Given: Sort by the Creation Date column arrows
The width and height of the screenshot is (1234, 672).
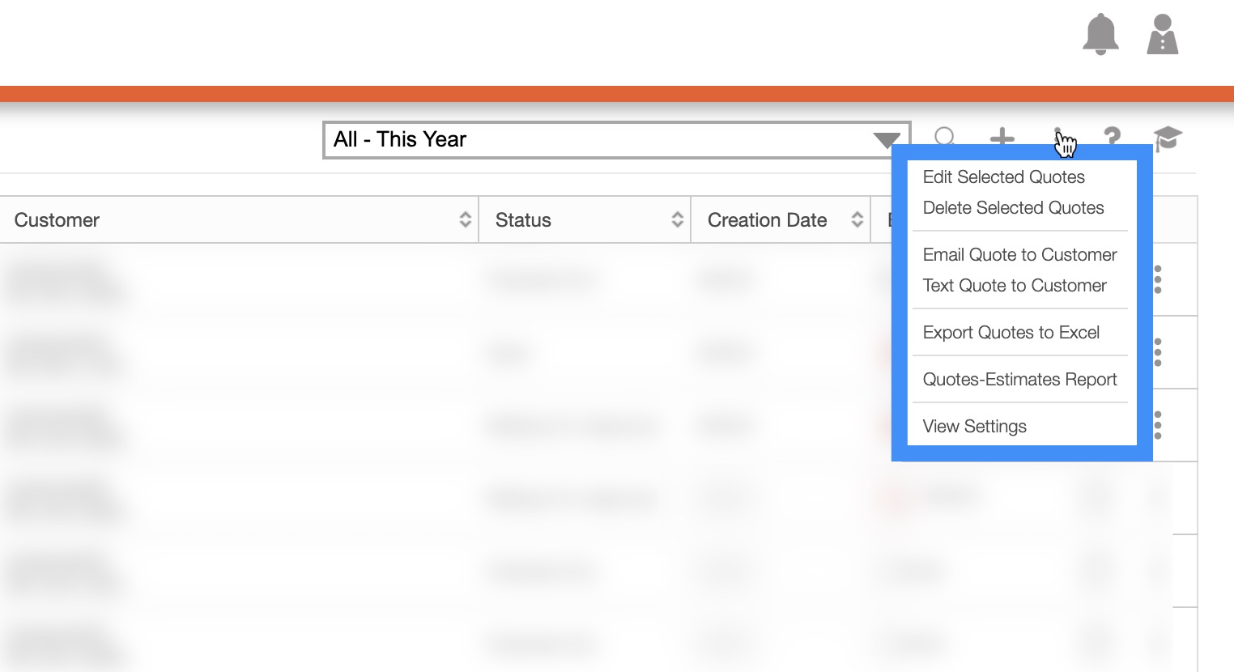Looking at the screenshot, I should pos(857,219).
